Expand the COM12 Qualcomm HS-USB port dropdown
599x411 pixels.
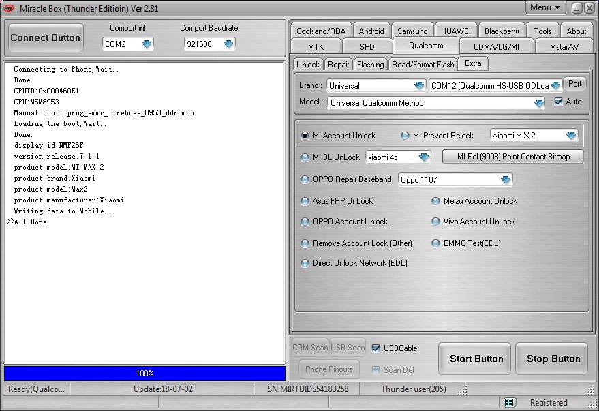[x=555, y=86]
